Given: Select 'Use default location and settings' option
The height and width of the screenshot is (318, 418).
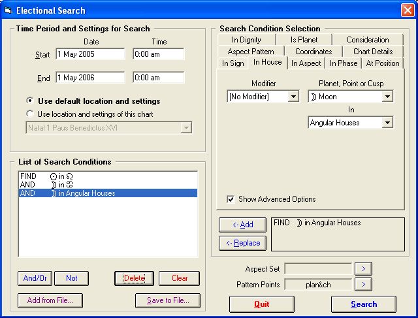Looking at the screenshot, I should click(x=30, y=101).
